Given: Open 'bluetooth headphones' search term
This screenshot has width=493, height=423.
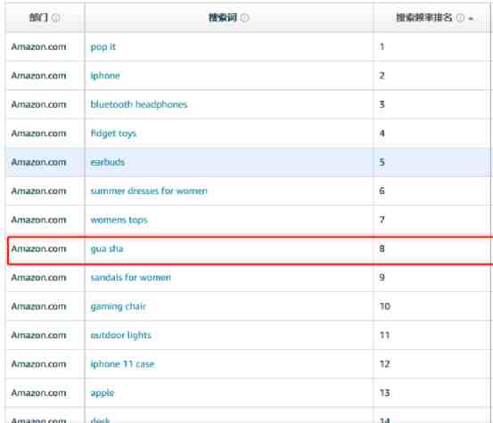Looking at the screenshot, I should pos(139,104).
